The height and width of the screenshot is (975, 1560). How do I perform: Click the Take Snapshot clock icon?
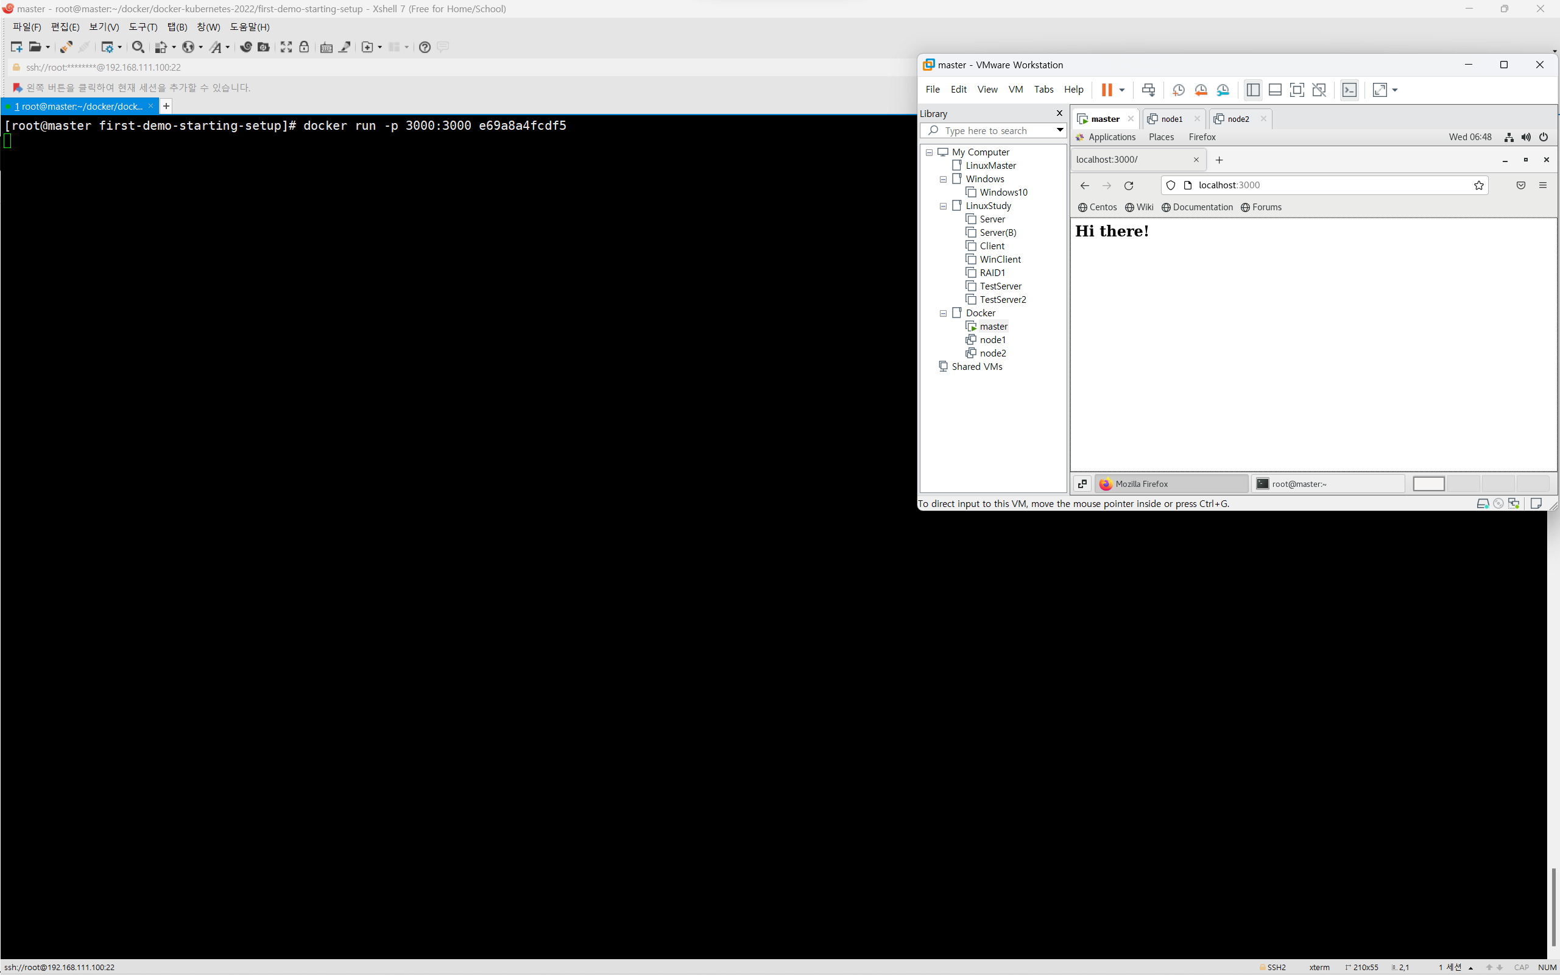pyautogui.click(x=1179, y=90)
